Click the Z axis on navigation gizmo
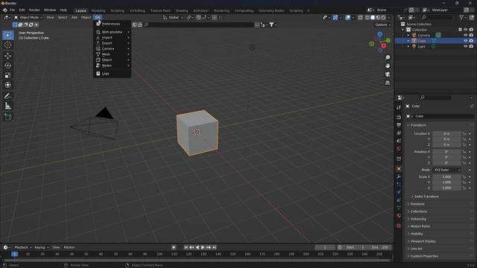 coord(380,34)
